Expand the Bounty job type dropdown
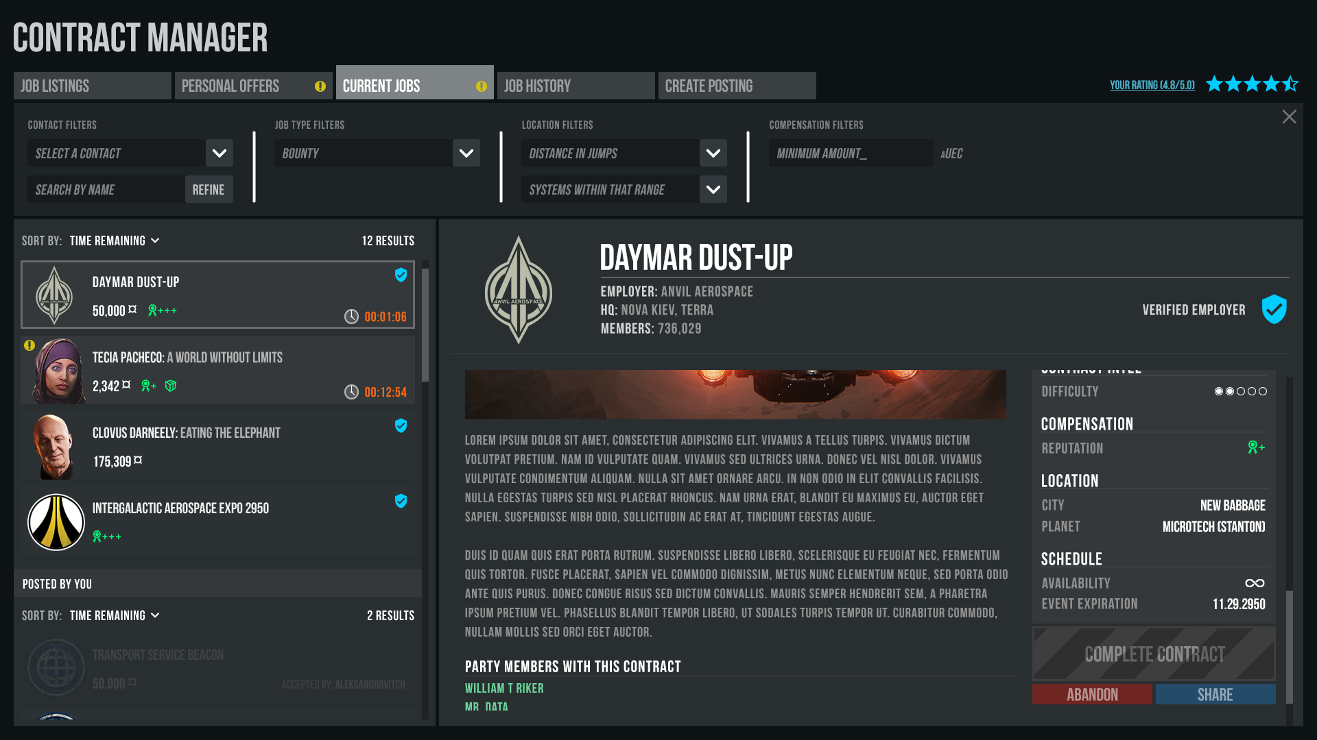1317x740 pixels. pyautogui.click(x=466, y=153)
